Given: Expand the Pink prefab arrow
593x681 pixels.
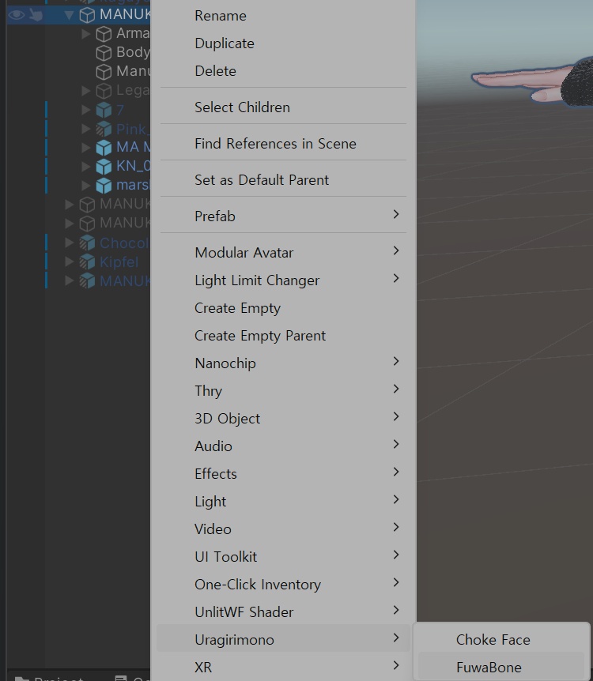Looking at the screenshot, I should coord(85,129).
